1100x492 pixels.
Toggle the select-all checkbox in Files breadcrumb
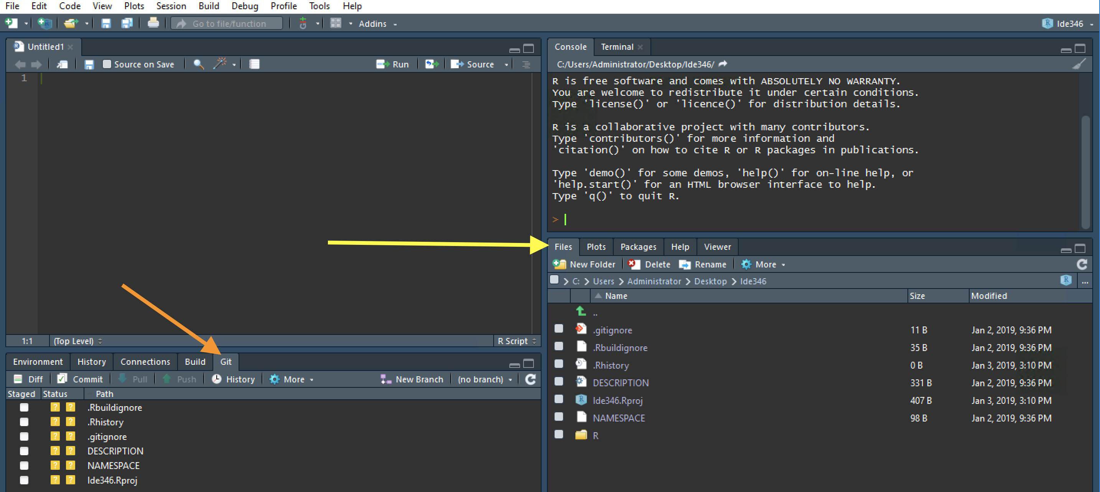(554, 280)
